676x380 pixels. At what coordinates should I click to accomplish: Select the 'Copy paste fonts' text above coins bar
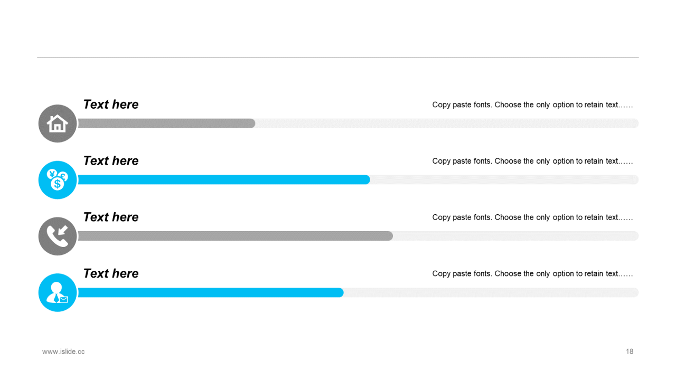(532, 161)
